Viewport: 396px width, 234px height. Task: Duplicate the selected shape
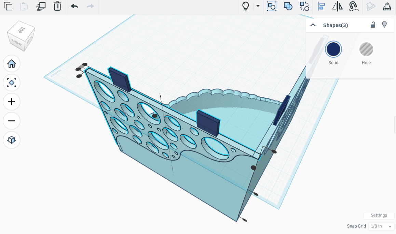(x=41, y=6)
